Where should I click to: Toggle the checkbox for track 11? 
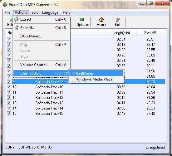9,92
